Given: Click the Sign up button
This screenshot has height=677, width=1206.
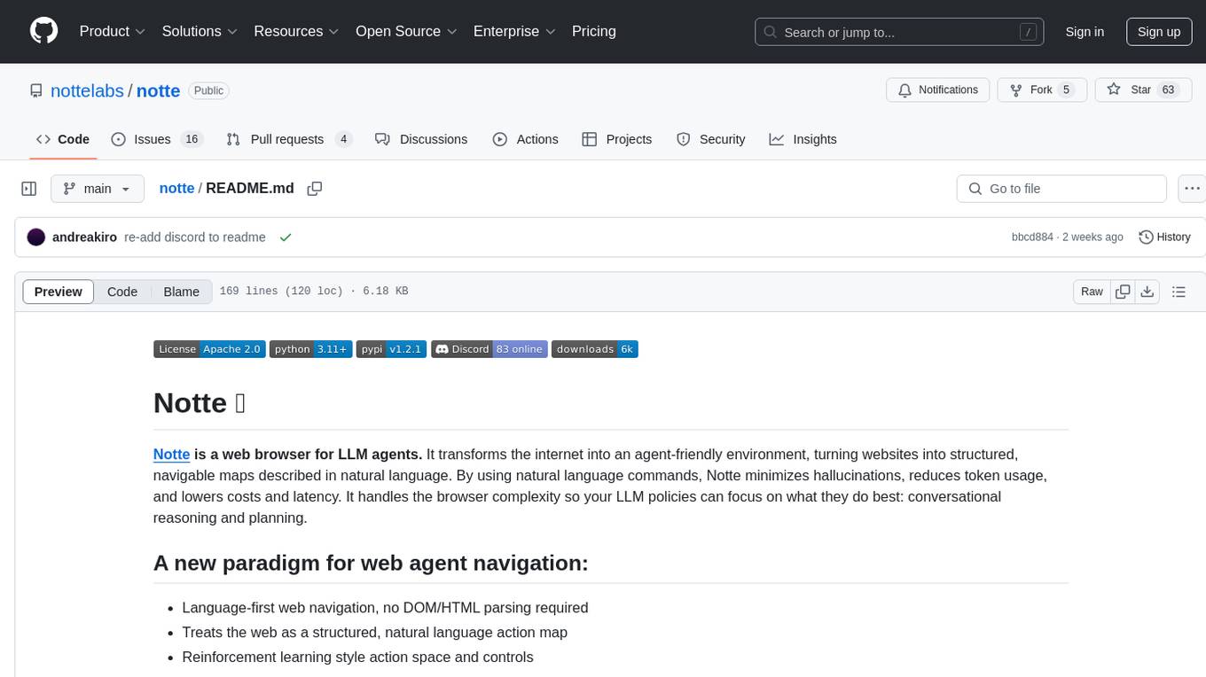Looking at the screenshot, I should (x=1159, y=32).
